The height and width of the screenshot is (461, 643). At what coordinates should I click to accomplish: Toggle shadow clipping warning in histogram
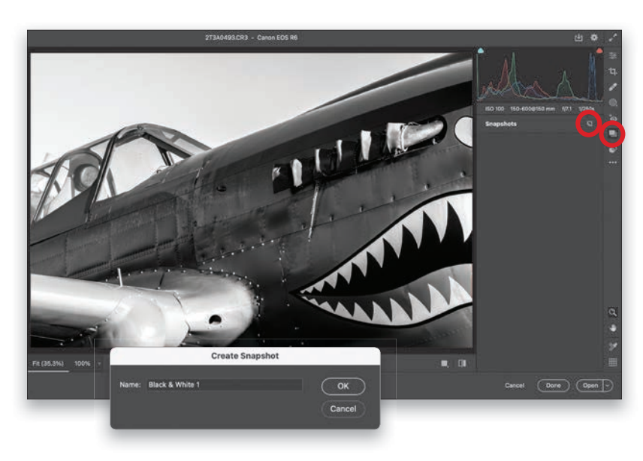(x=481, y=51)
